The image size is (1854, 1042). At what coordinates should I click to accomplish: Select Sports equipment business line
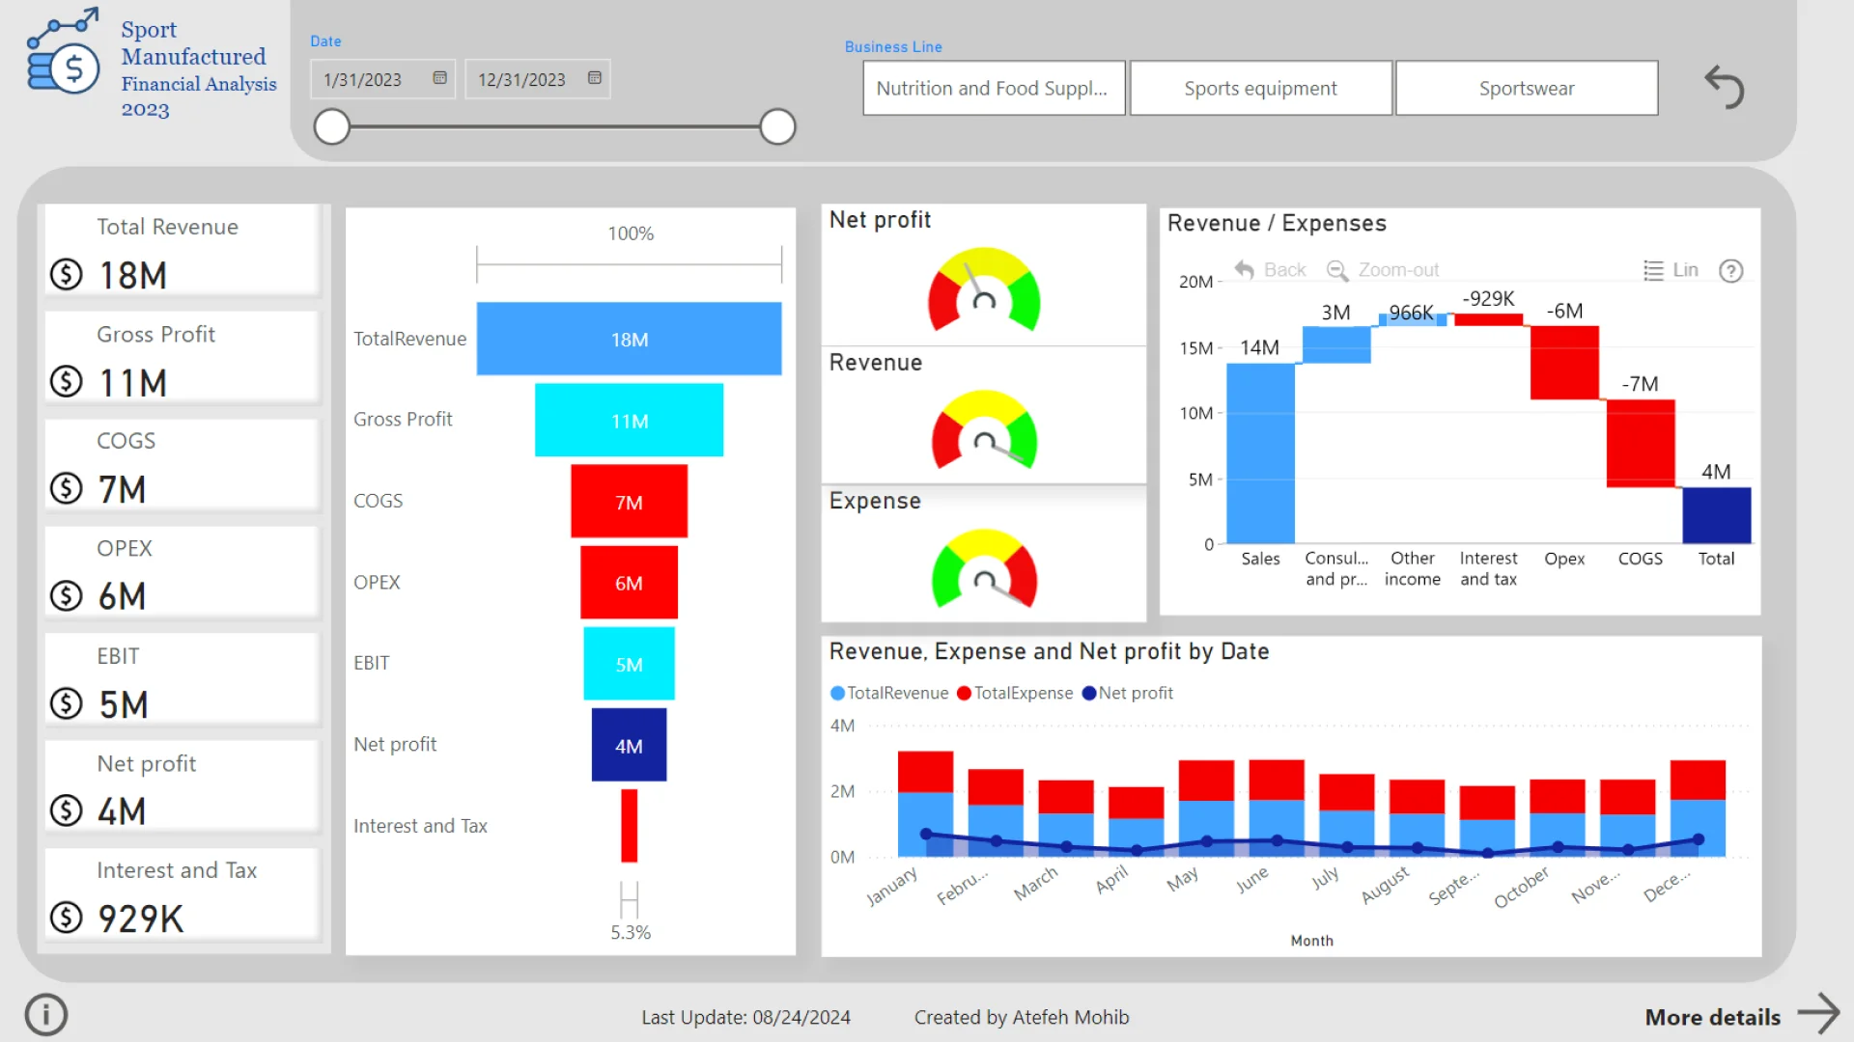[x=1260, y=88]
